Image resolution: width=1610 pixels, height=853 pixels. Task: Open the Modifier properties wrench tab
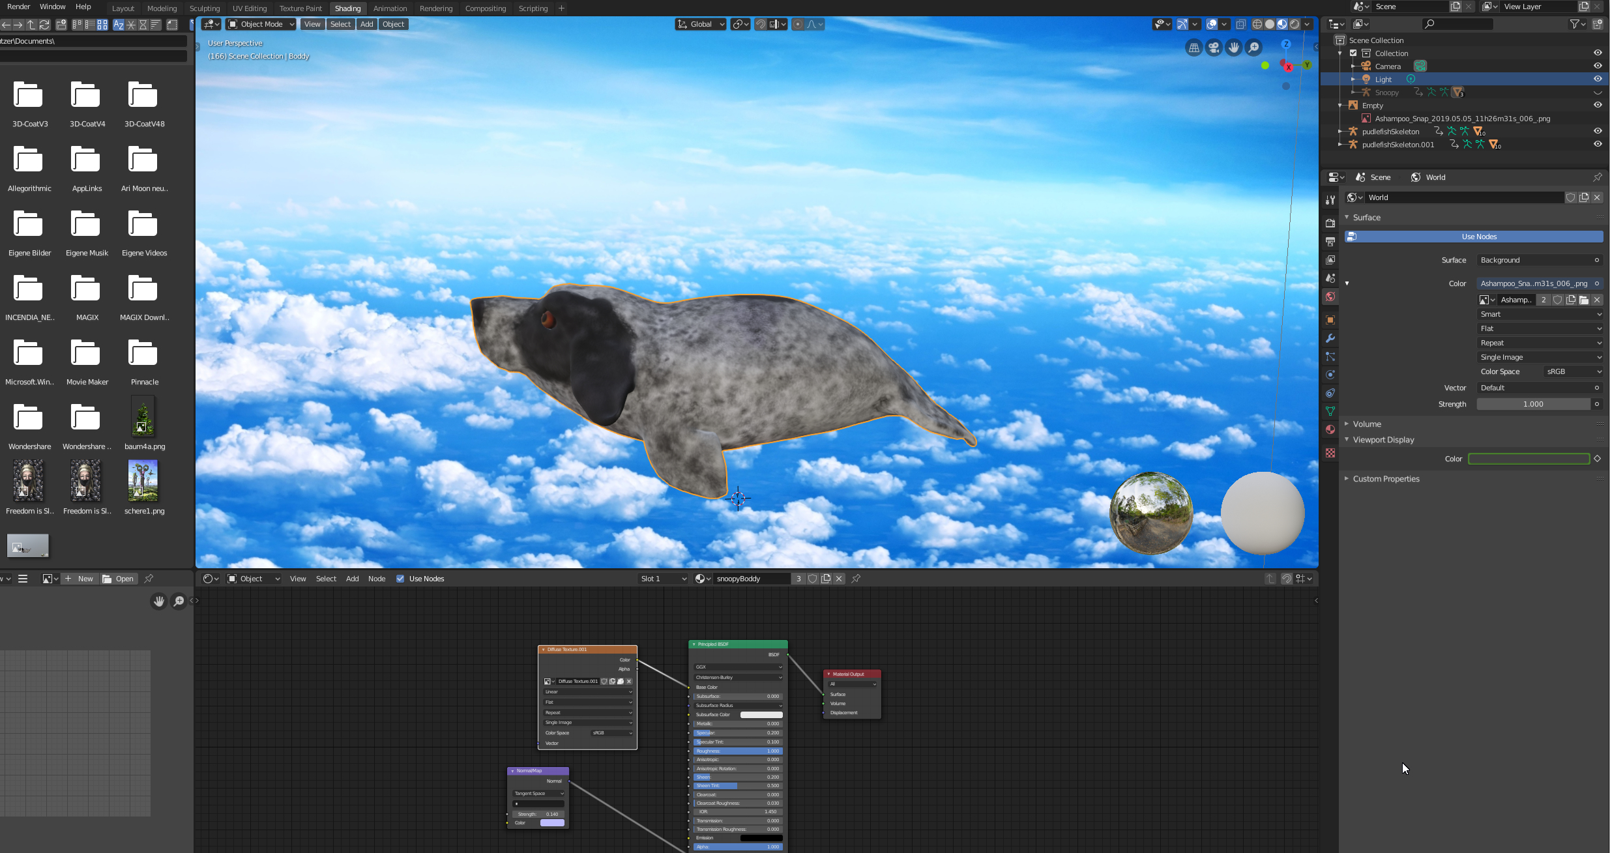click(1330, 338)
